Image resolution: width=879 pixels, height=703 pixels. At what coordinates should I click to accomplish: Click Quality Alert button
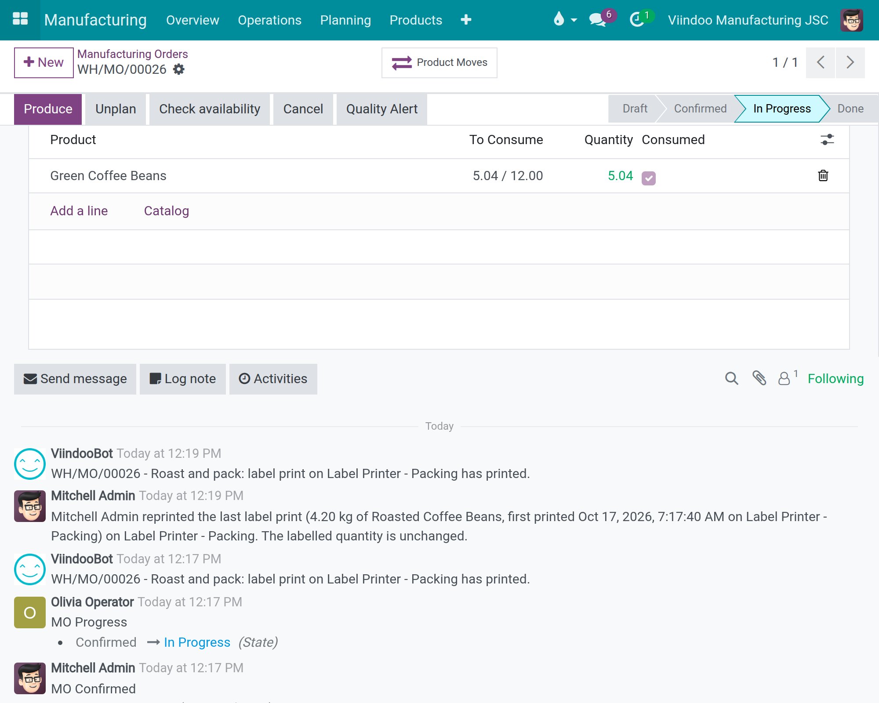[381, 109]
